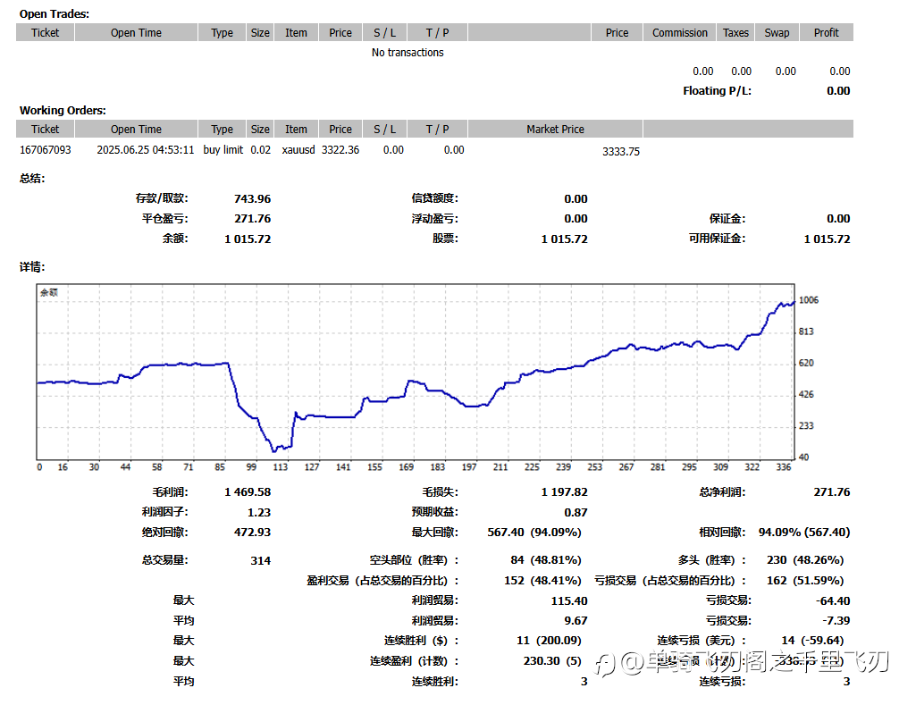Click the Floating P/L label

(x=717, y=91)
